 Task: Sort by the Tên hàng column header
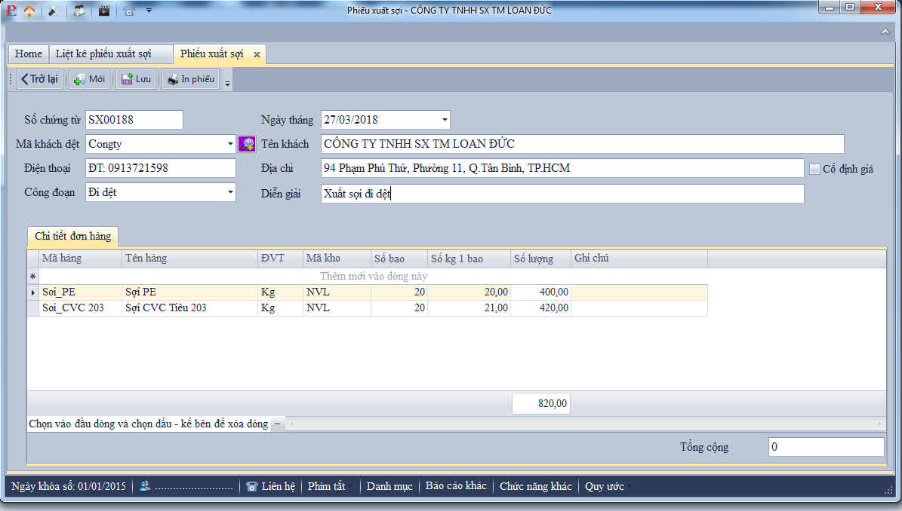coord(189,259)
